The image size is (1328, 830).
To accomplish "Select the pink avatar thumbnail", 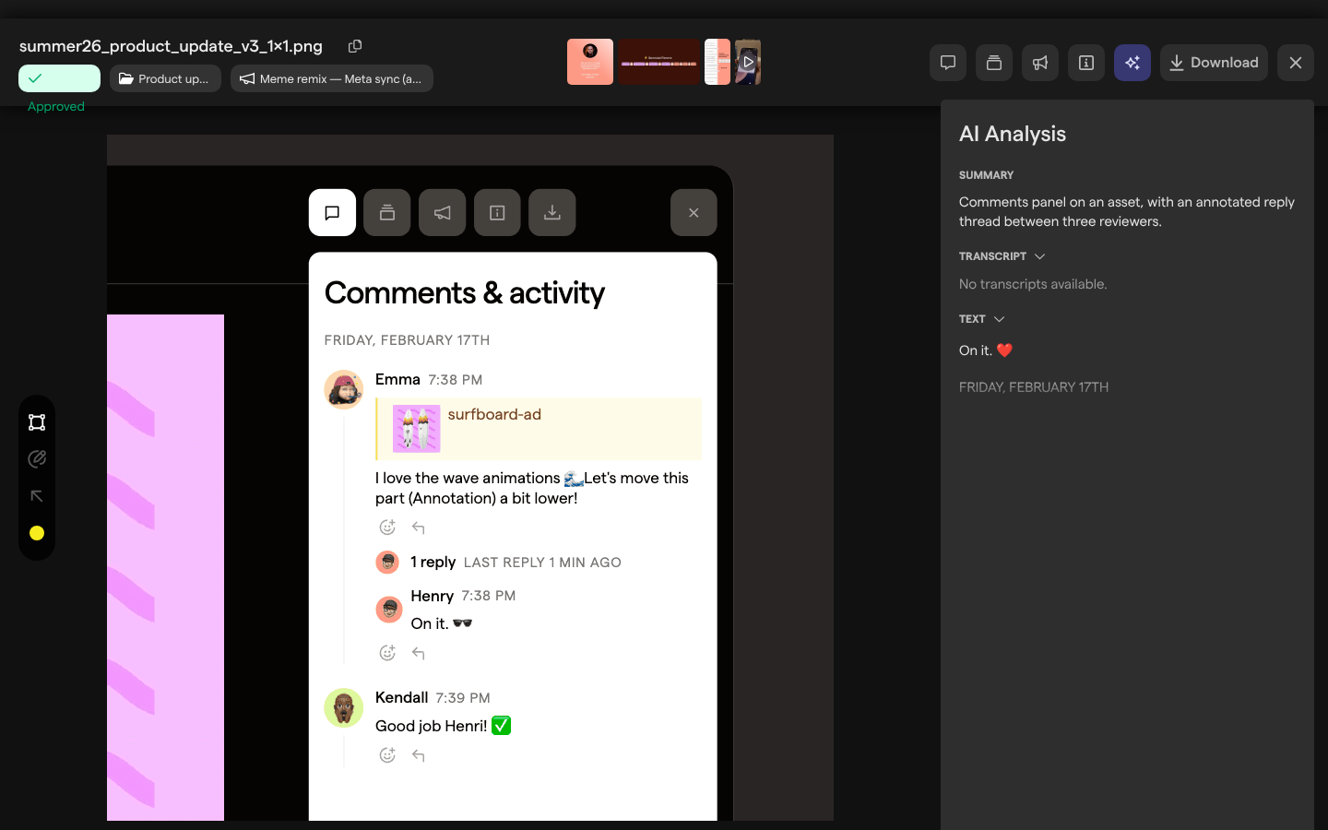I will [x=590, y=62].
